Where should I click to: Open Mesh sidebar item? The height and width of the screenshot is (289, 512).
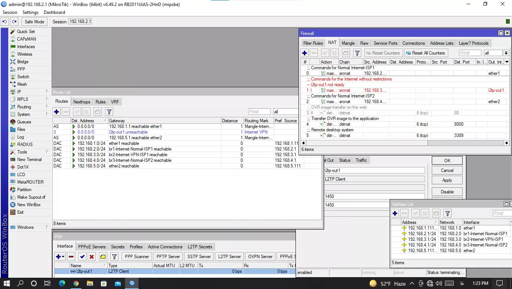tap(22, 84)
